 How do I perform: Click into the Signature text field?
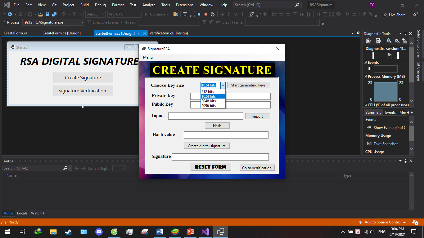pyautogui.click(x=220, y=157)
